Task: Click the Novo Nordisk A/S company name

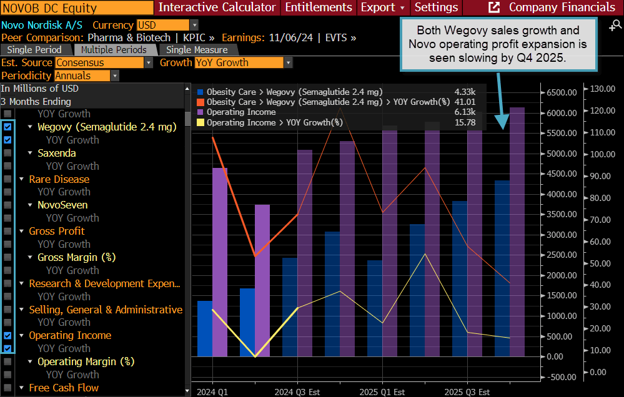Action: pyautogui.click(x=42, y=25)
